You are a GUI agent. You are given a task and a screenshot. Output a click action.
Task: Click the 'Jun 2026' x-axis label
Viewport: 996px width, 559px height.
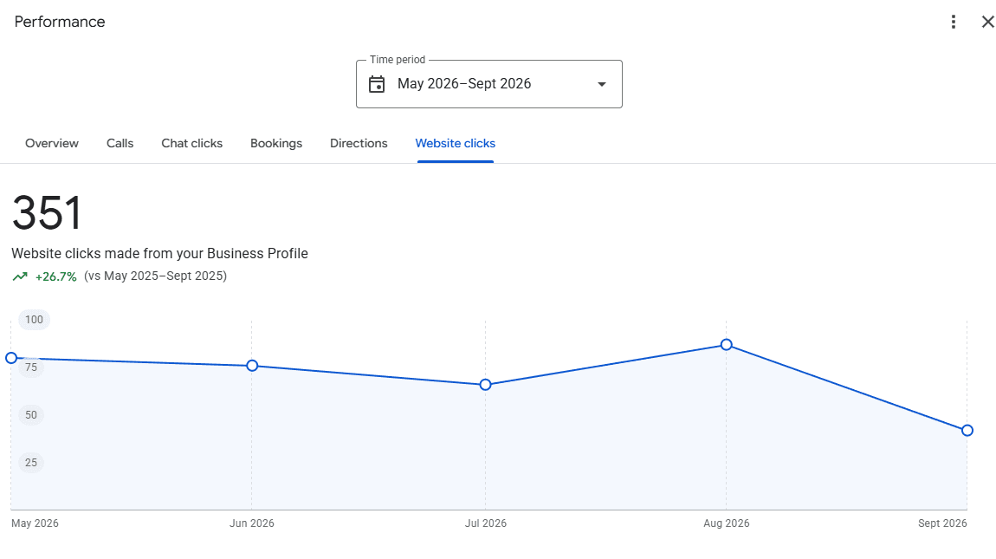[x=252, y=523]
